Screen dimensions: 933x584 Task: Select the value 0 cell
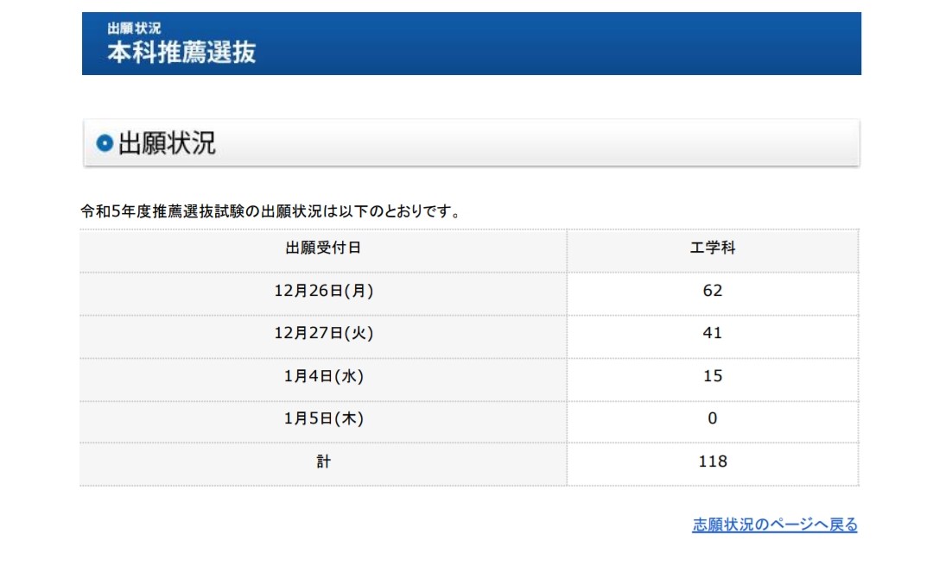click(712, 422)
